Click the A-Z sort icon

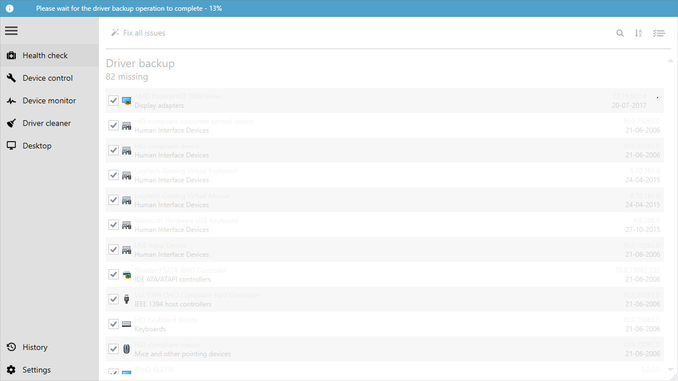click(638, 33)
